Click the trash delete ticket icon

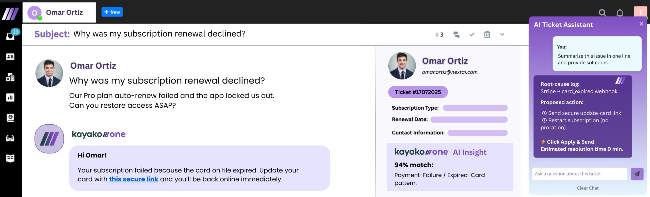click(x=487, y=34)
